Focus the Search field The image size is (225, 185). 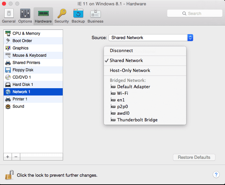(194, 14)
